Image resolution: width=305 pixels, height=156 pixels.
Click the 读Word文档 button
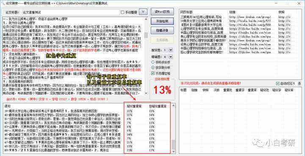point(162,11)
